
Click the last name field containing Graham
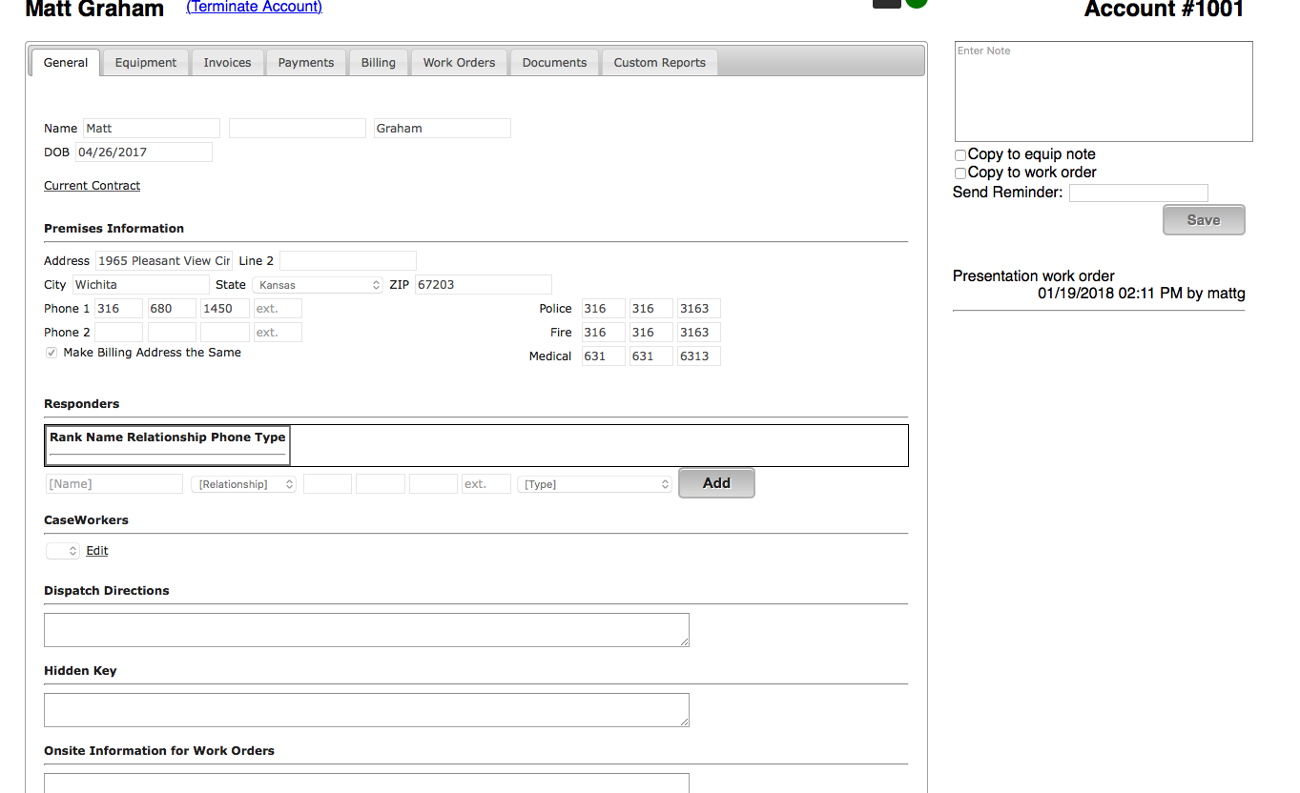pyautogui.click(x=443, y=128)
